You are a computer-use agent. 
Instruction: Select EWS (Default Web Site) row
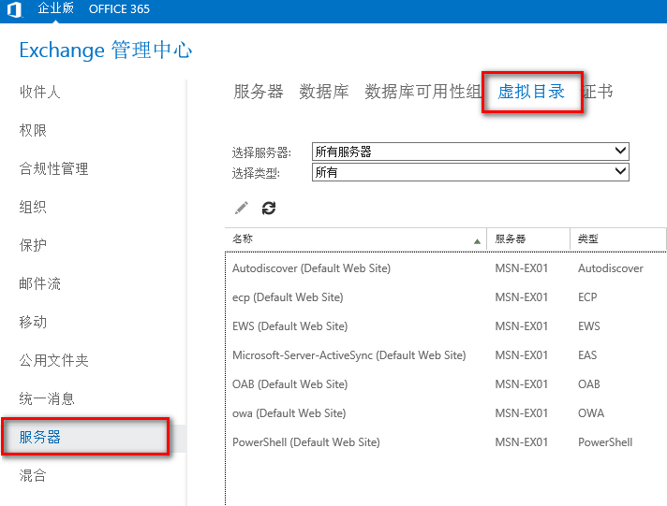coord(446,325)
